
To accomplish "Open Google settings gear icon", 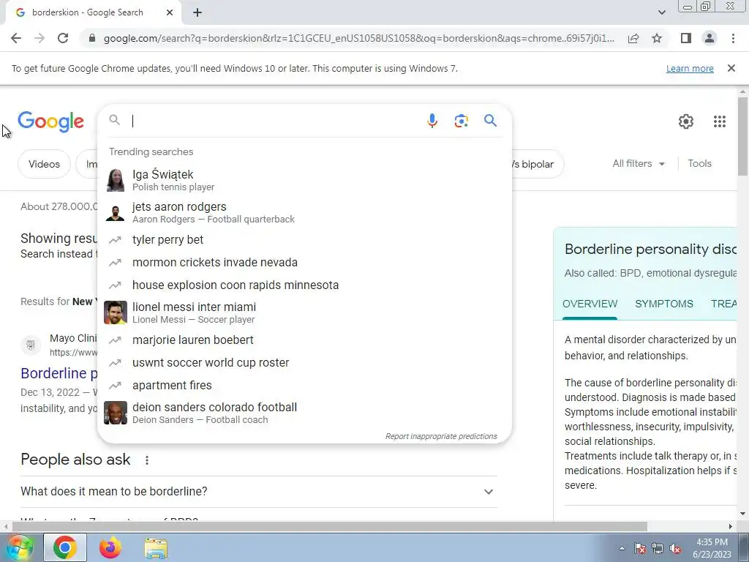I will click(x=686, y=121).
